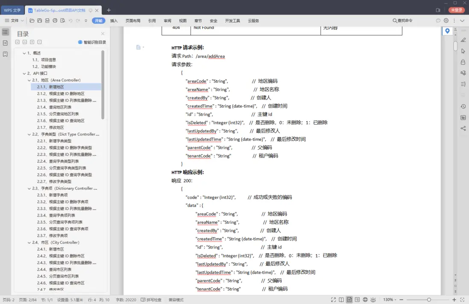Click the Save icon in quick toolbar

click(x=40, y=20)
